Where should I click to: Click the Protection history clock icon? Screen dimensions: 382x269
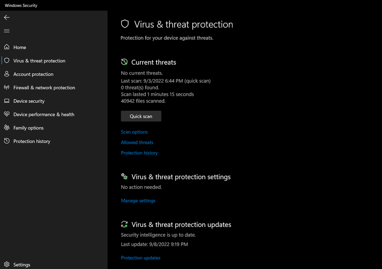point(7,141)
